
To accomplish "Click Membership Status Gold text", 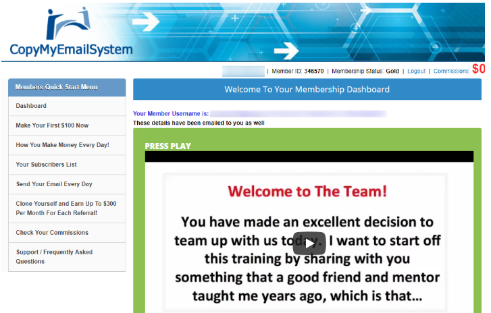I will click(x=365, y=72).
